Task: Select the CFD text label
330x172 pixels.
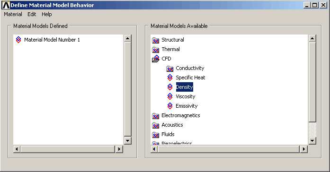Action: (x=166, y=59)
